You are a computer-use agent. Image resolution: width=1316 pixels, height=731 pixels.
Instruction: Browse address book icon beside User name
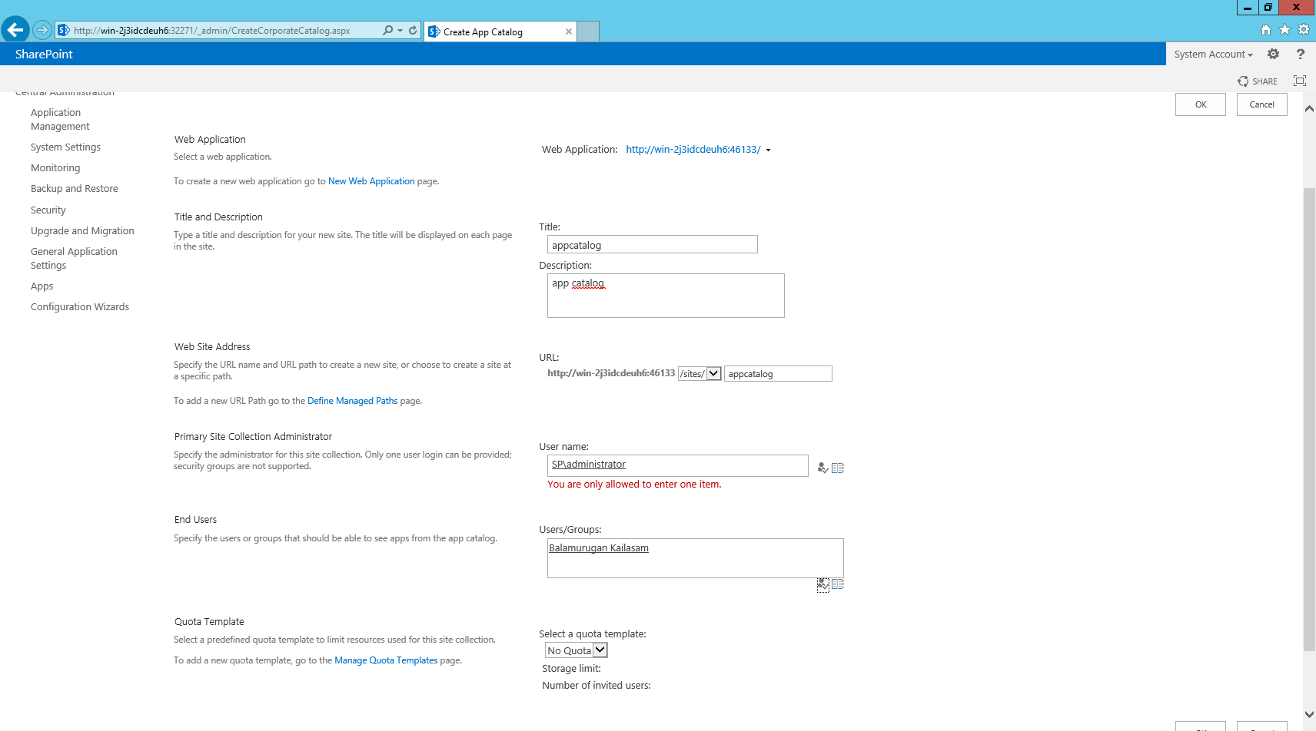[838, 468]
